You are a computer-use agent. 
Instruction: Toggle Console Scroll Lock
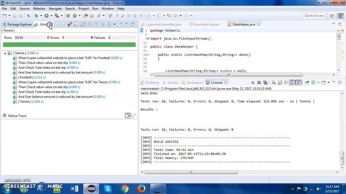tap(280, 82)
